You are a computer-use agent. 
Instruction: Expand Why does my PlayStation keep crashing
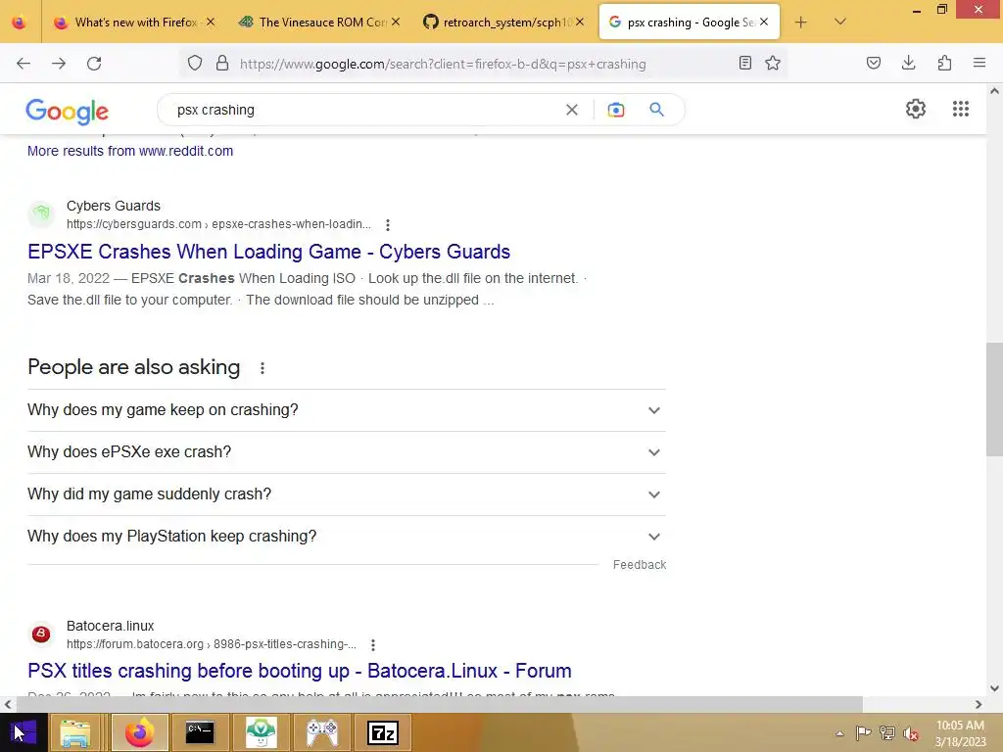coord(346,537)
